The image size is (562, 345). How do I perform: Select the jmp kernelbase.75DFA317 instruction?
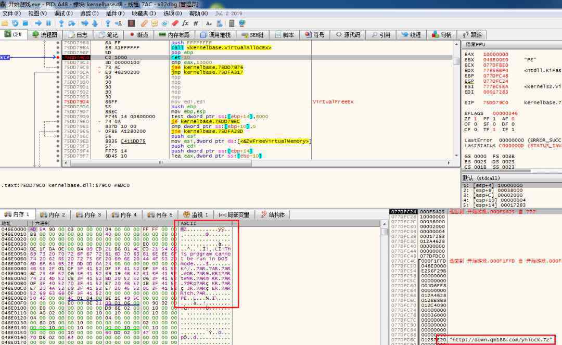[x=207, y=72]
